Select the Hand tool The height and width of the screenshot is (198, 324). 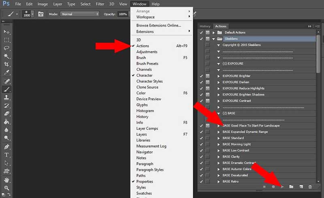pyautogui.click(x=6, y=180)
